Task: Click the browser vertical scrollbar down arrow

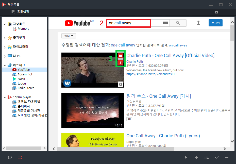Action: tap(232, 141)
